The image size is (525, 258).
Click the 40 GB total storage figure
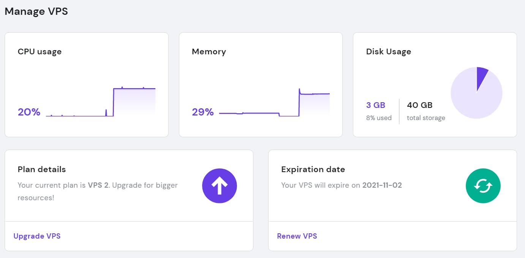click(420, 105)
